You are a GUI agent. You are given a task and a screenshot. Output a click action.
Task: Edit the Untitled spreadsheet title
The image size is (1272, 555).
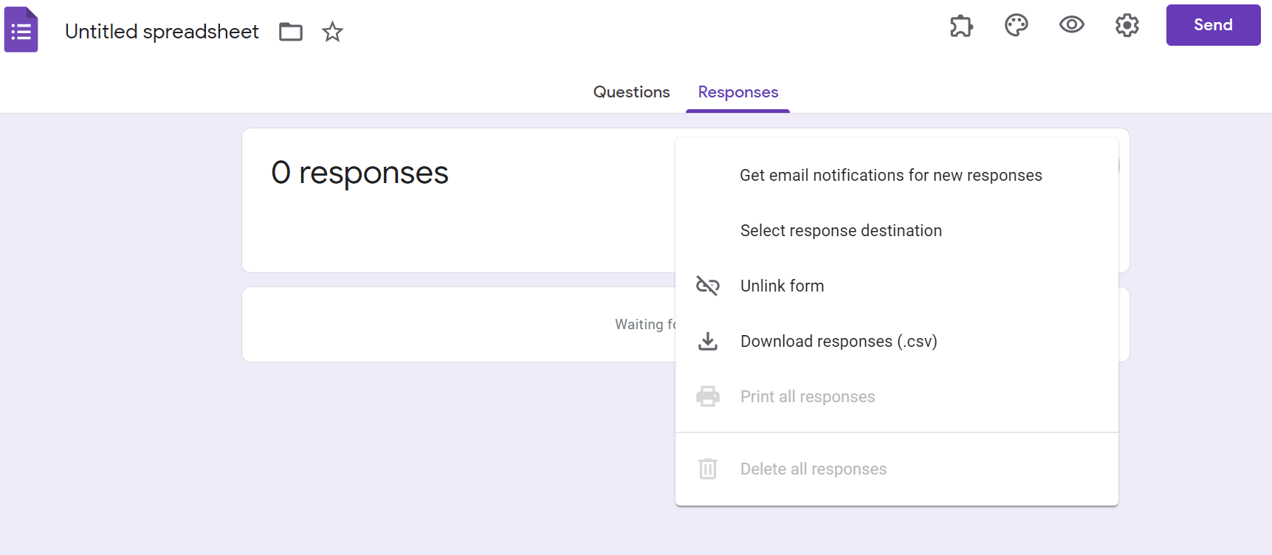[x=162, y=32]
